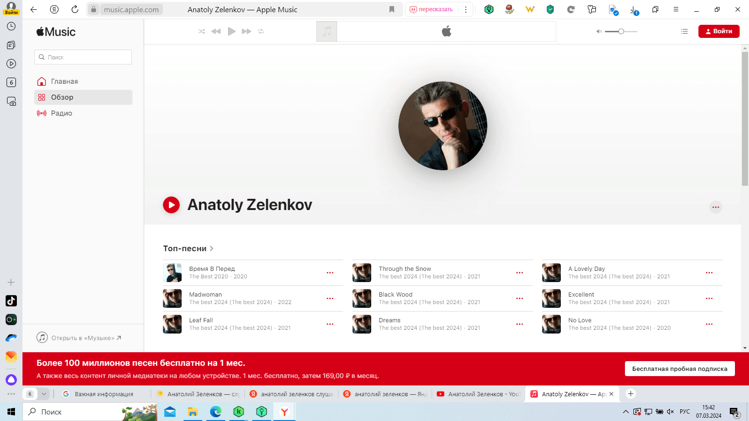Adjust the volume slider in the player
The height and width of the screenshot is (421, 749).
coord(621,31)
